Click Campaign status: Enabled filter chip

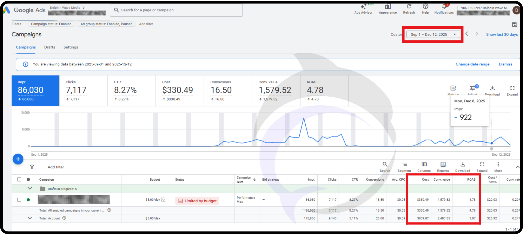pos(51,24)
